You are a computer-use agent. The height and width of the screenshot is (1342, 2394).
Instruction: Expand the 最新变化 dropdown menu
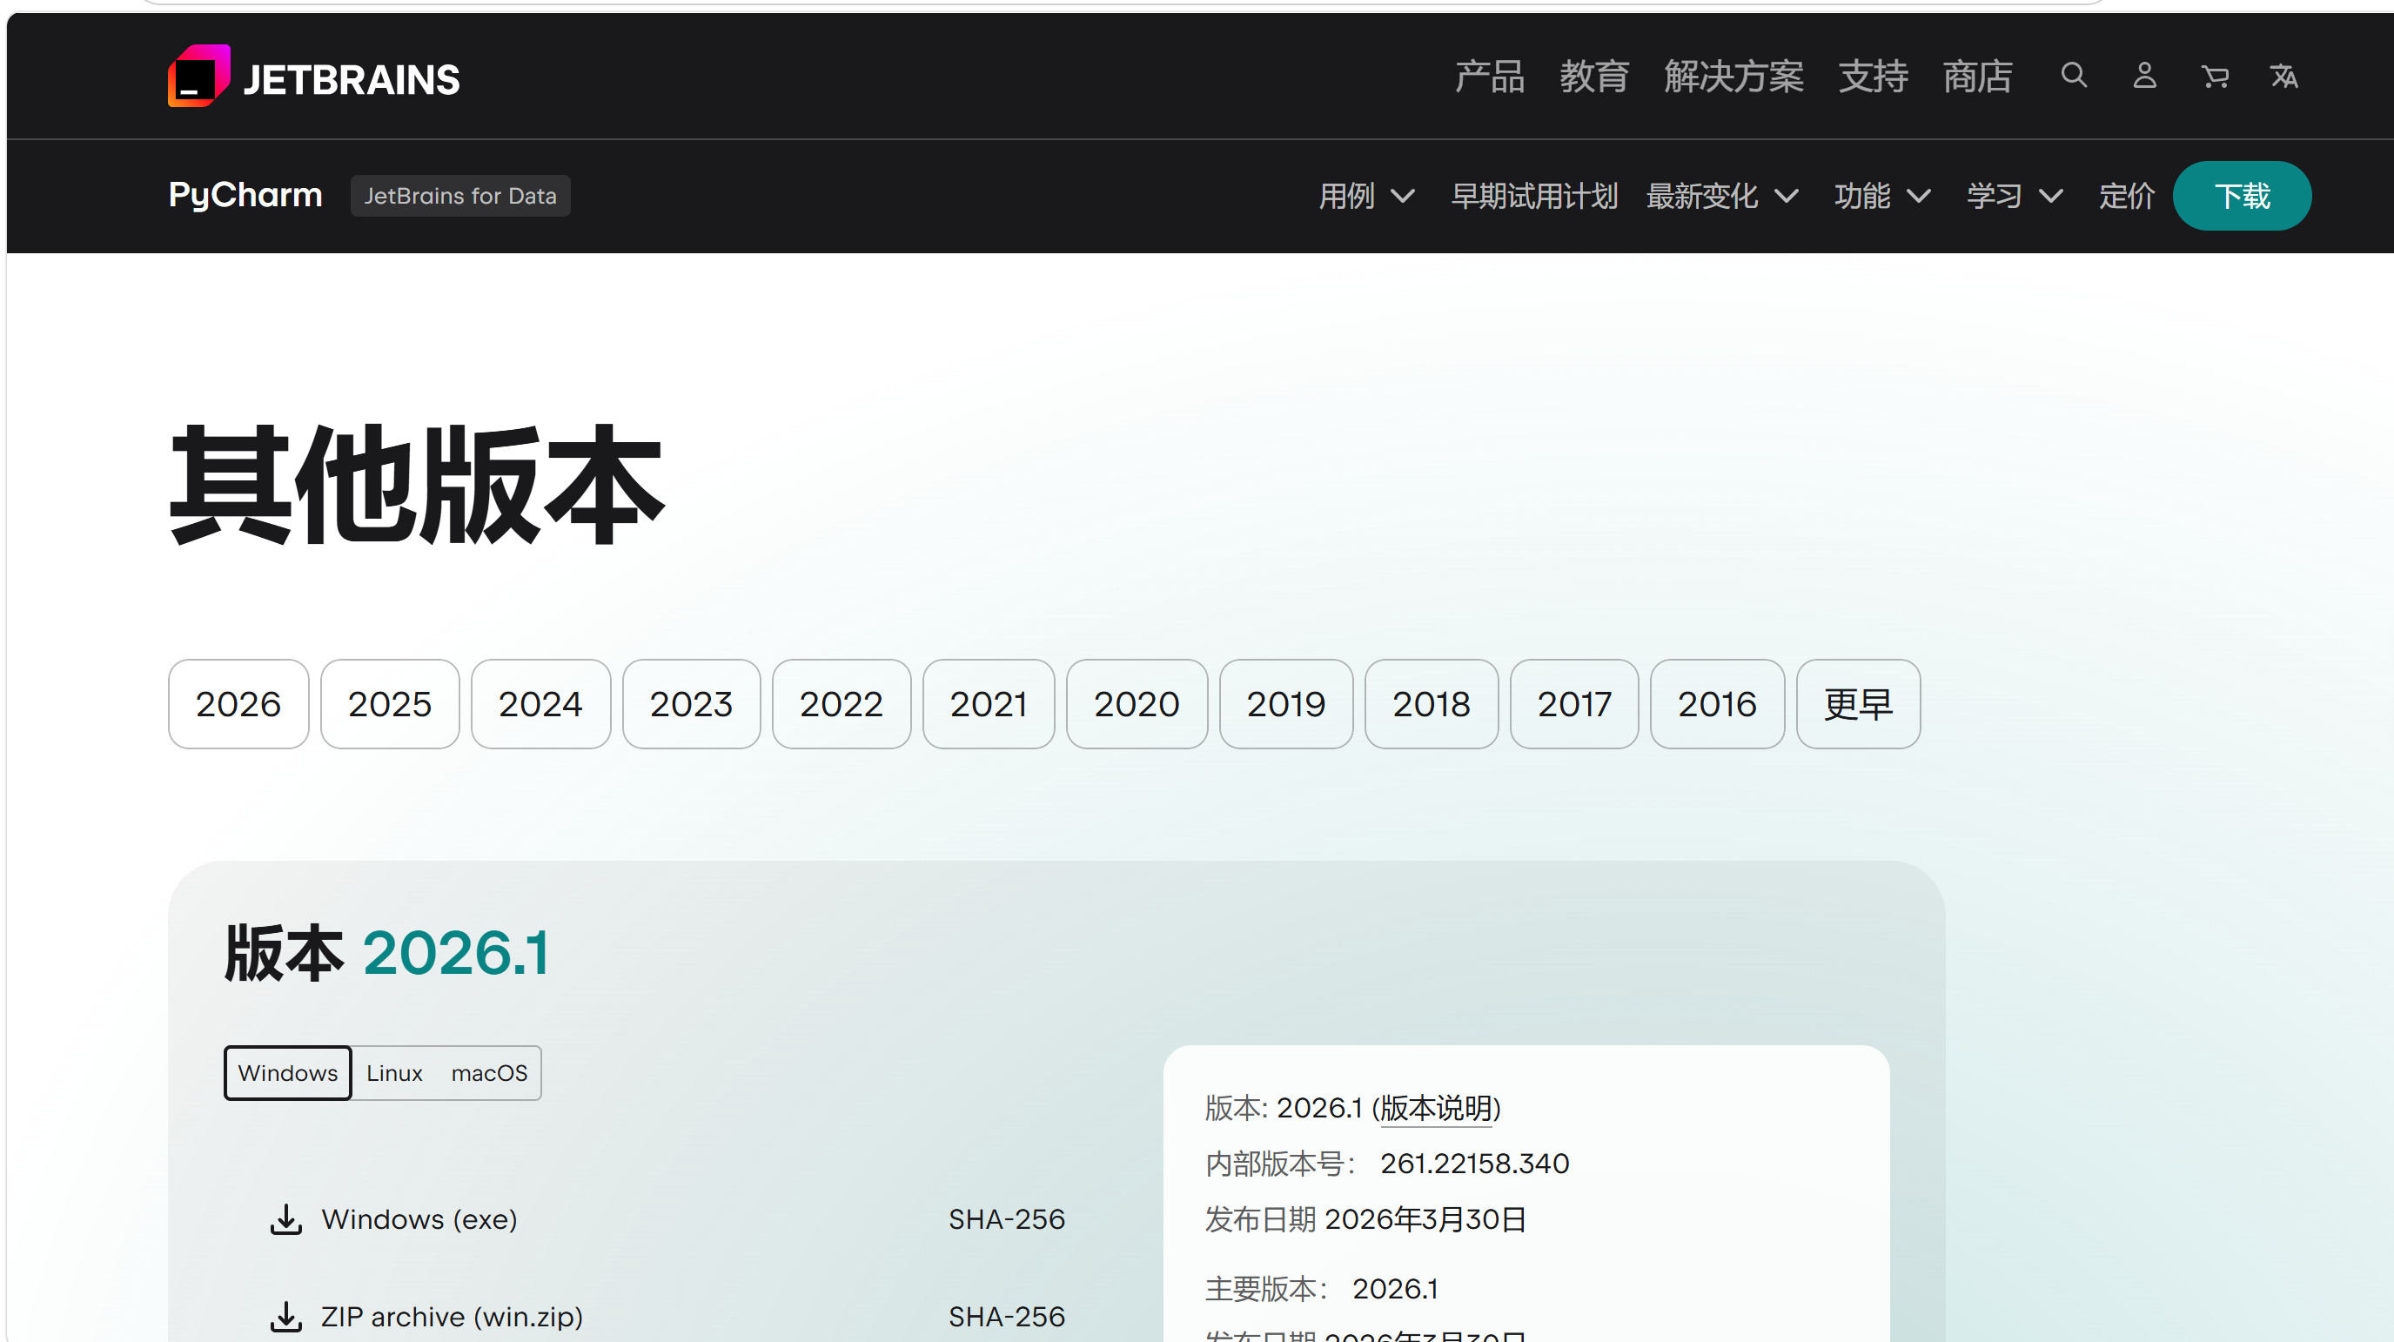pos(1721,196)
